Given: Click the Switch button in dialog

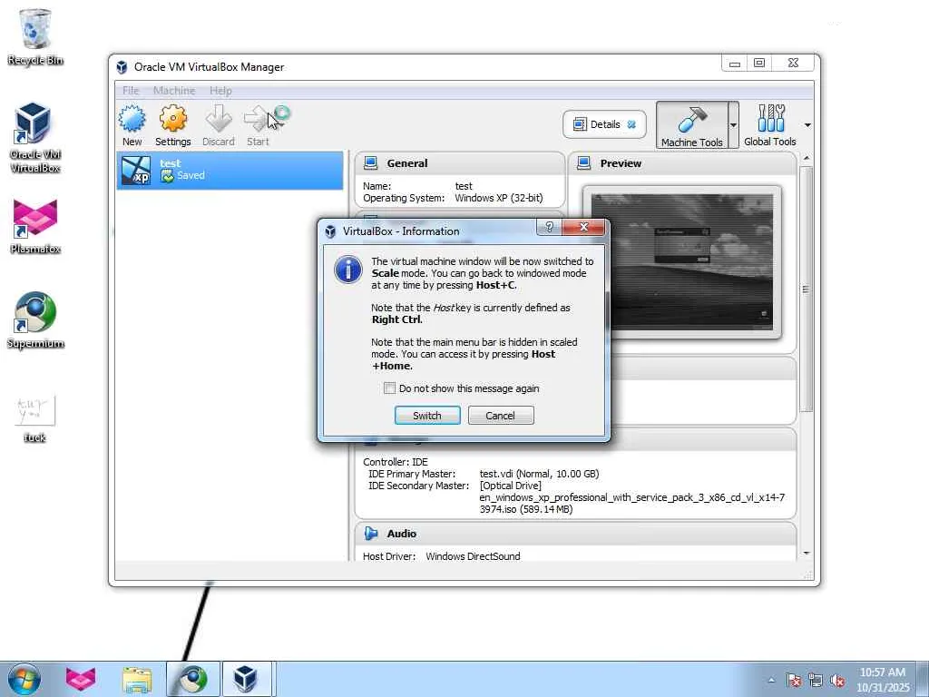Looking at the screenshot, I should click(x=427, y=416).
